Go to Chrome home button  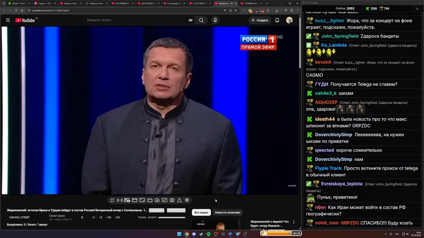[x=22, y=10]
